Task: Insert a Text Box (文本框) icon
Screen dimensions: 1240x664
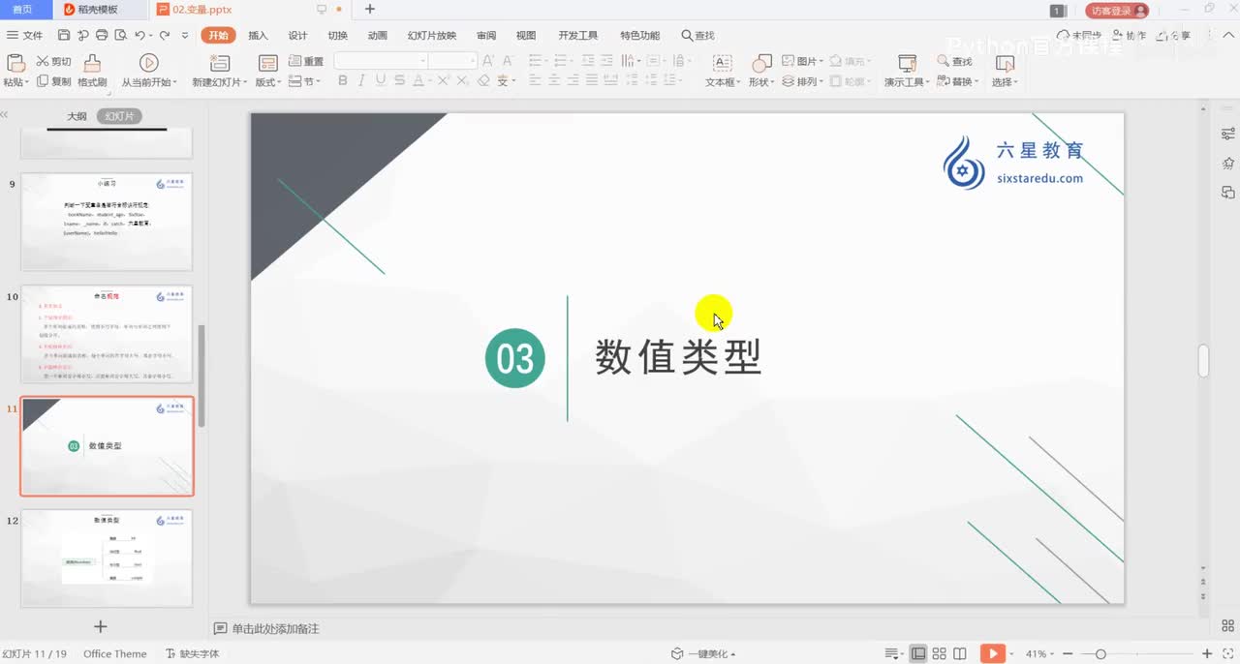Action: tap(722, 63)
